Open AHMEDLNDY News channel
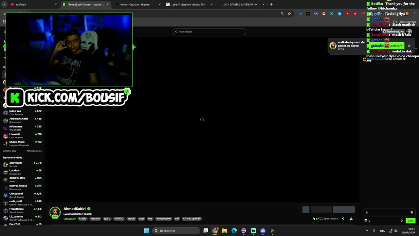Viewport: 419px width, 236px height. point(22,180)
